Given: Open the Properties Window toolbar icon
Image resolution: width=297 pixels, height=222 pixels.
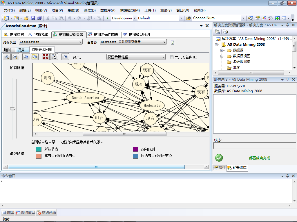Looking at the screenshot, I should coord(257,18).
